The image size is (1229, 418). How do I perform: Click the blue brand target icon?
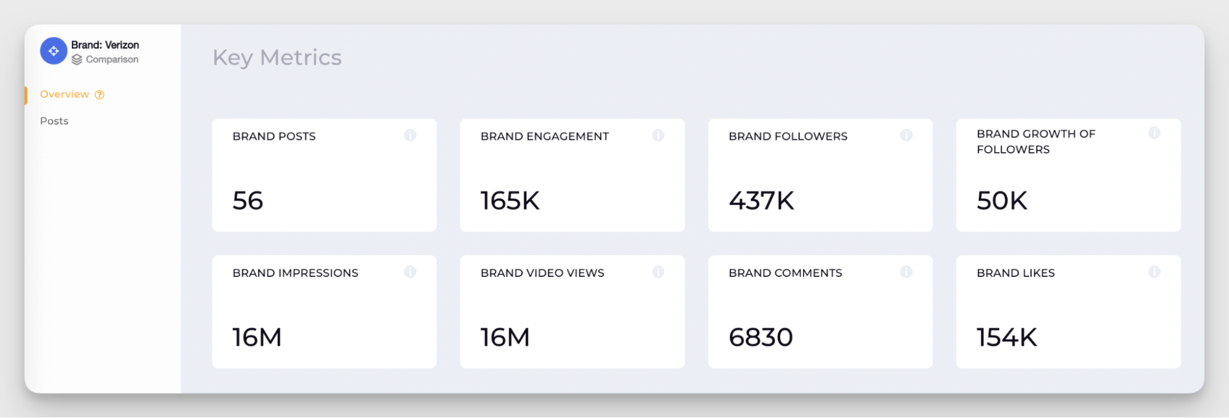pyautogui.click(x=53, y=51)
